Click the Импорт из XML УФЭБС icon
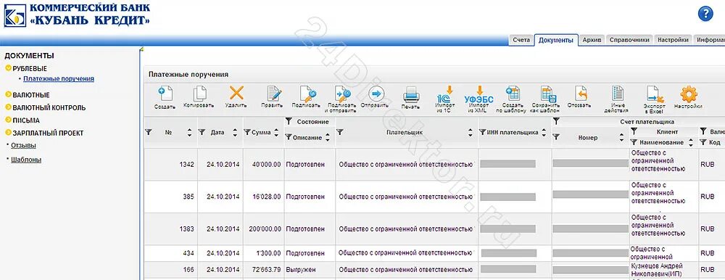 [x=478, y=94]
